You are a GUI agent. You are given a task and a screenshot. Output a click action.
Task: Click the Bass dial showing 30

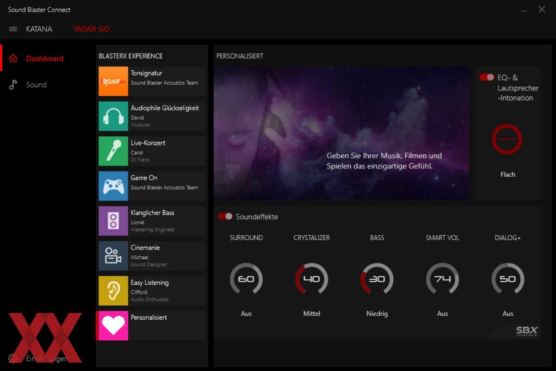pyautogui.click(x=377, y=279)
